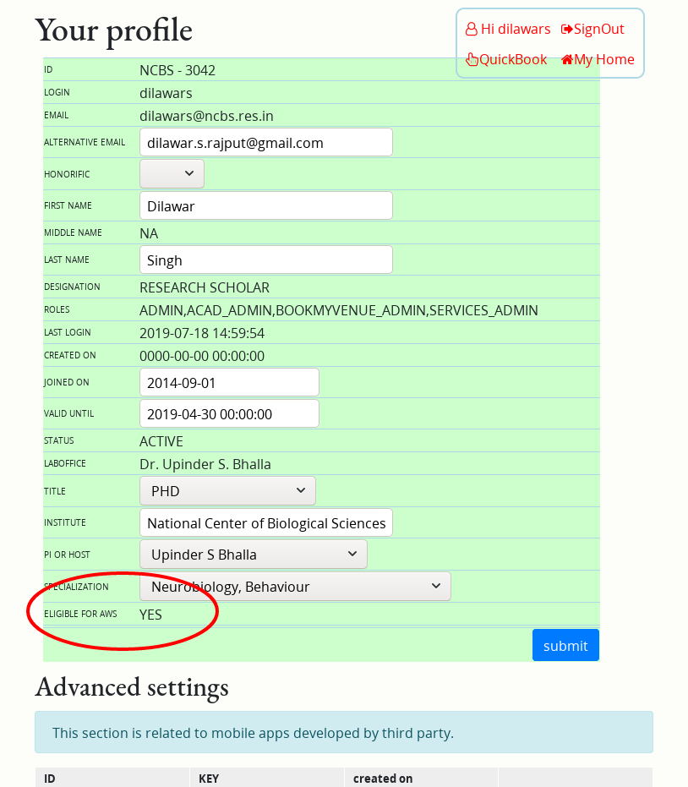Click the Middle Name value NA
688x787 pixels.
149,233
